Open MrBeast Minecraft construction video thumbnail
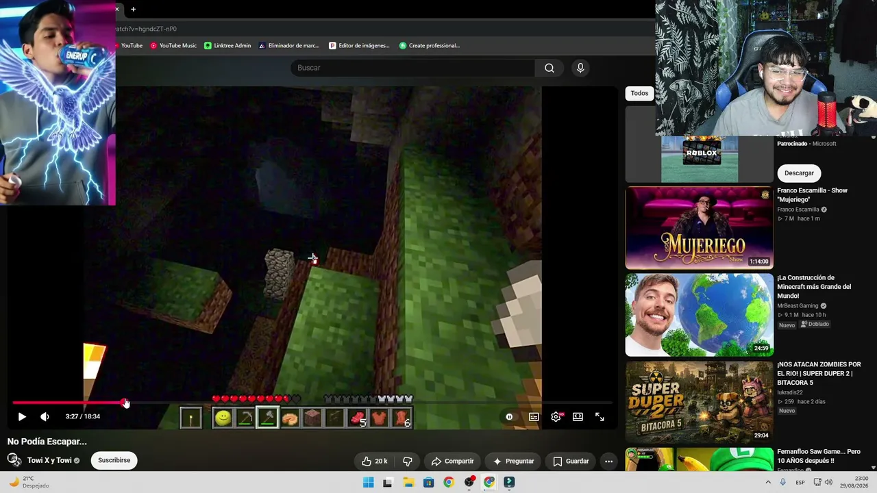Screen dimensions: 877x493 (699, 315)
